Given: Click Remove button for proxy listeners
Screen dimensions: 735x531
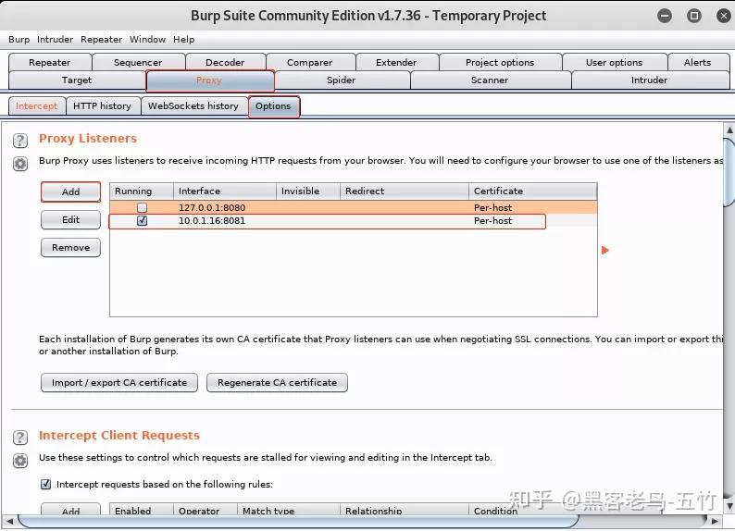Looking at the screenshot, I should coord(70,248).
